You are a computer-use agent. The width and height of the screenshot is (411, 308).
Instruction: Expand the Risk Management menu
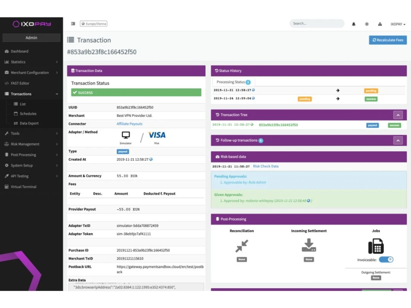click(32, 144)
